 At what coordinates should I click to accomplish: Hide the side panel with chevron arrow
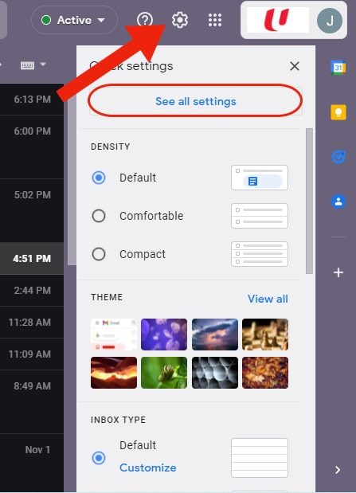click(338, 470)
